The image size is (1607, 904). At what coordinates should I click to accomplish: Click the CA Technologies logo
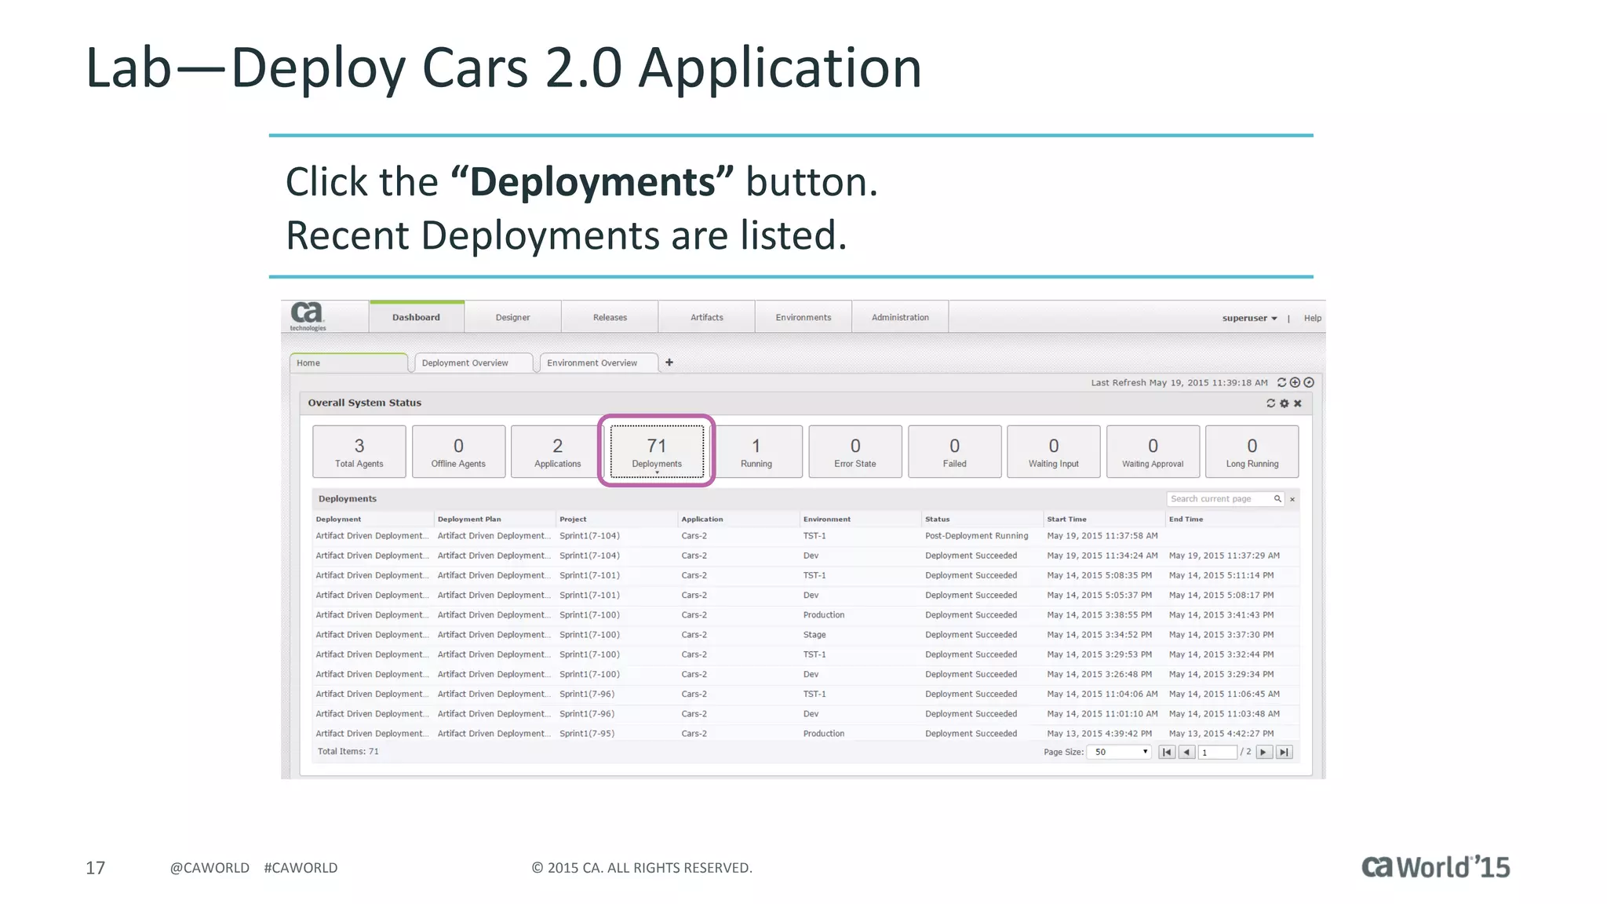(308, 316)
